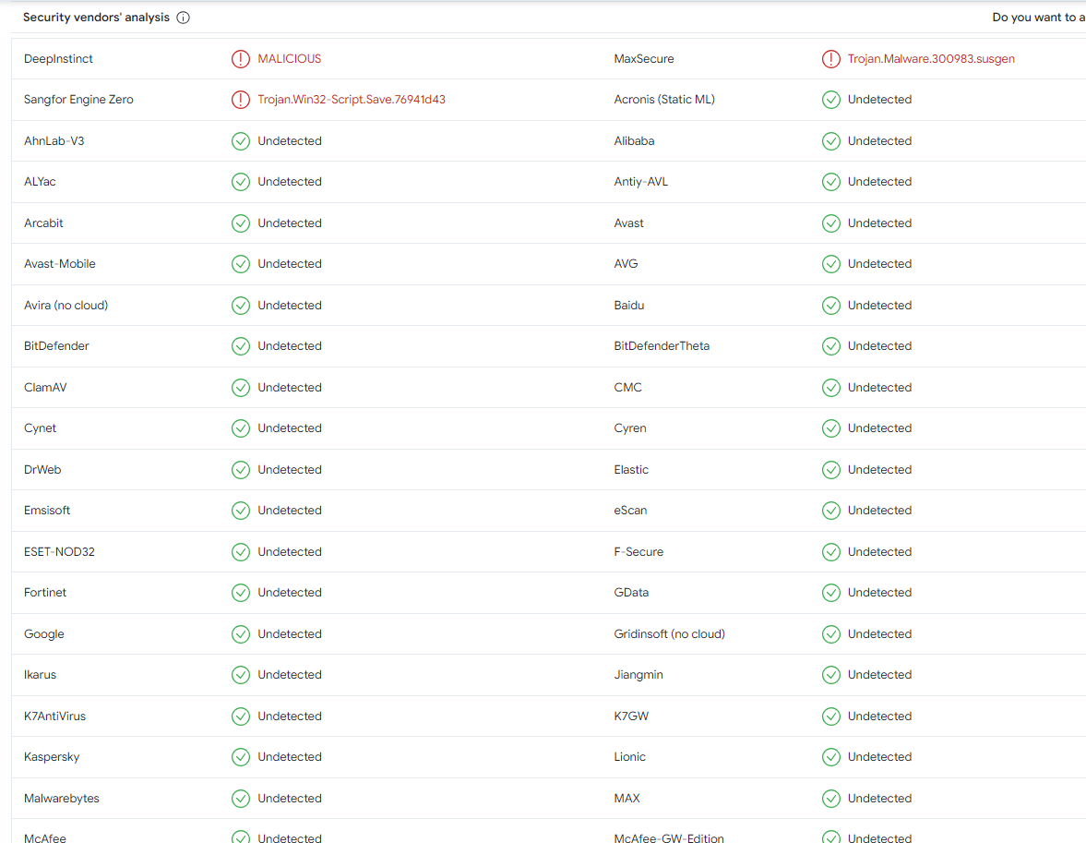The image size is (1086, 843).
Task: Click the Undetected result for Lionic
Action: pos(879,757)
